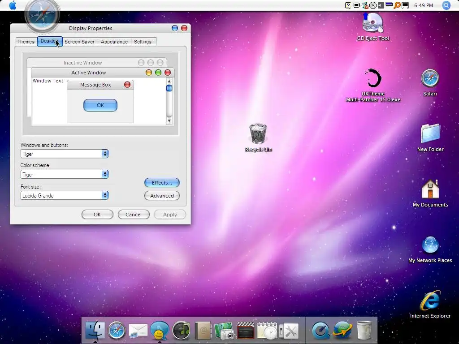This screenshot has height=344, width=459.
Task: Open the messenger buddy tray icon
Action: (x=365, y=5)
